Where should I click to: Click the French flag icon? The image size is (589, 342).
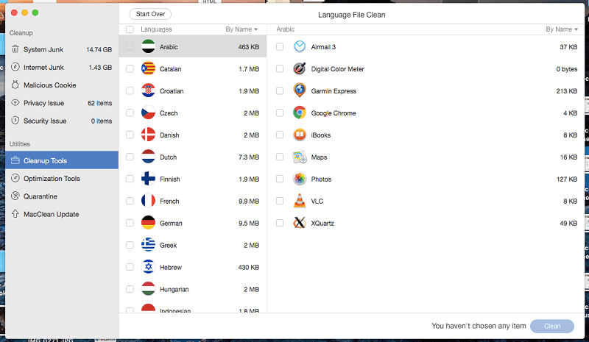[x=149, y=201]
